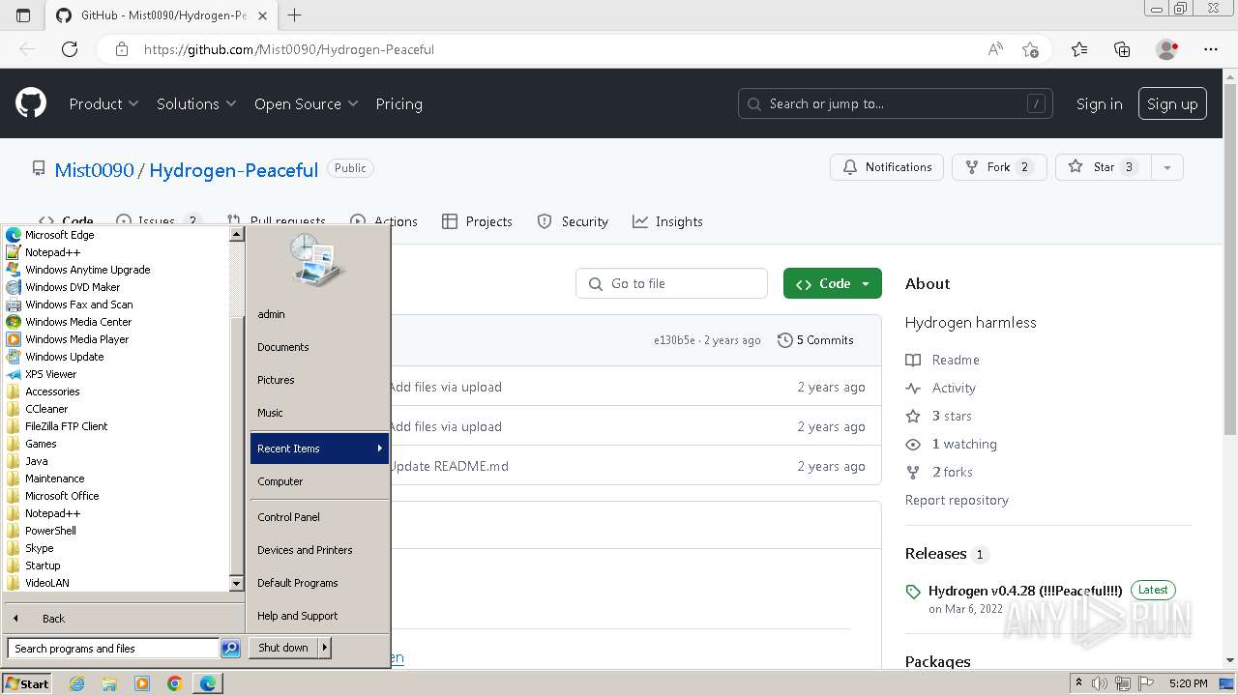Fork the repository button
The width and height of the screenshot is (1238, 696).
click(999, 167)
